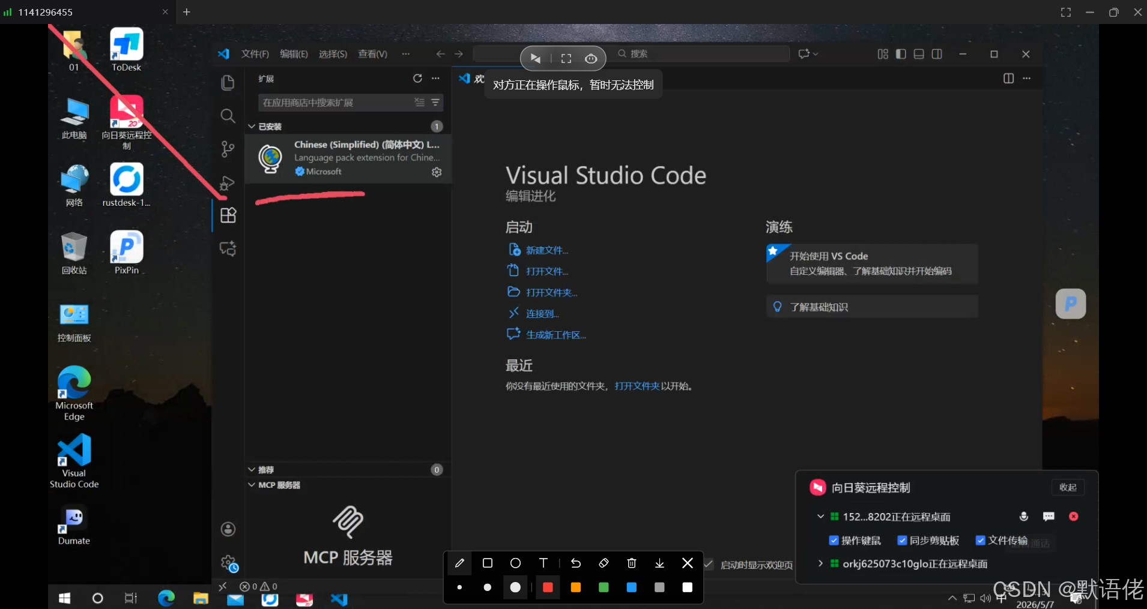
Task: Open the Manage gear in the activity bar
Action: 229,563
